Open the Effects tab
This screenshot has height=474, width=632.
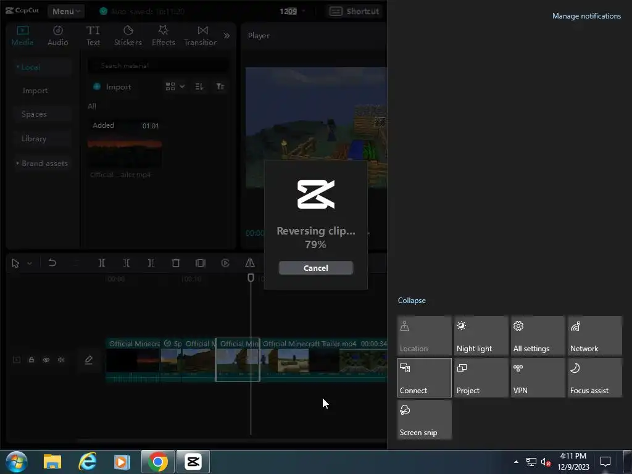click(163, 36)
